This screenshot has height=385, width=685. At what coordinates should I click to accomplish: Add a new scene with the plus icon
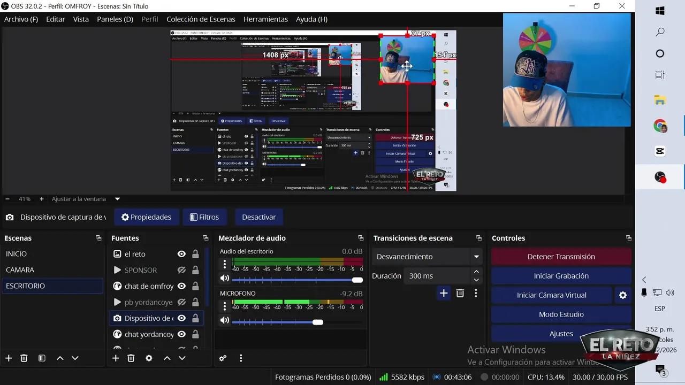(9, 358)
